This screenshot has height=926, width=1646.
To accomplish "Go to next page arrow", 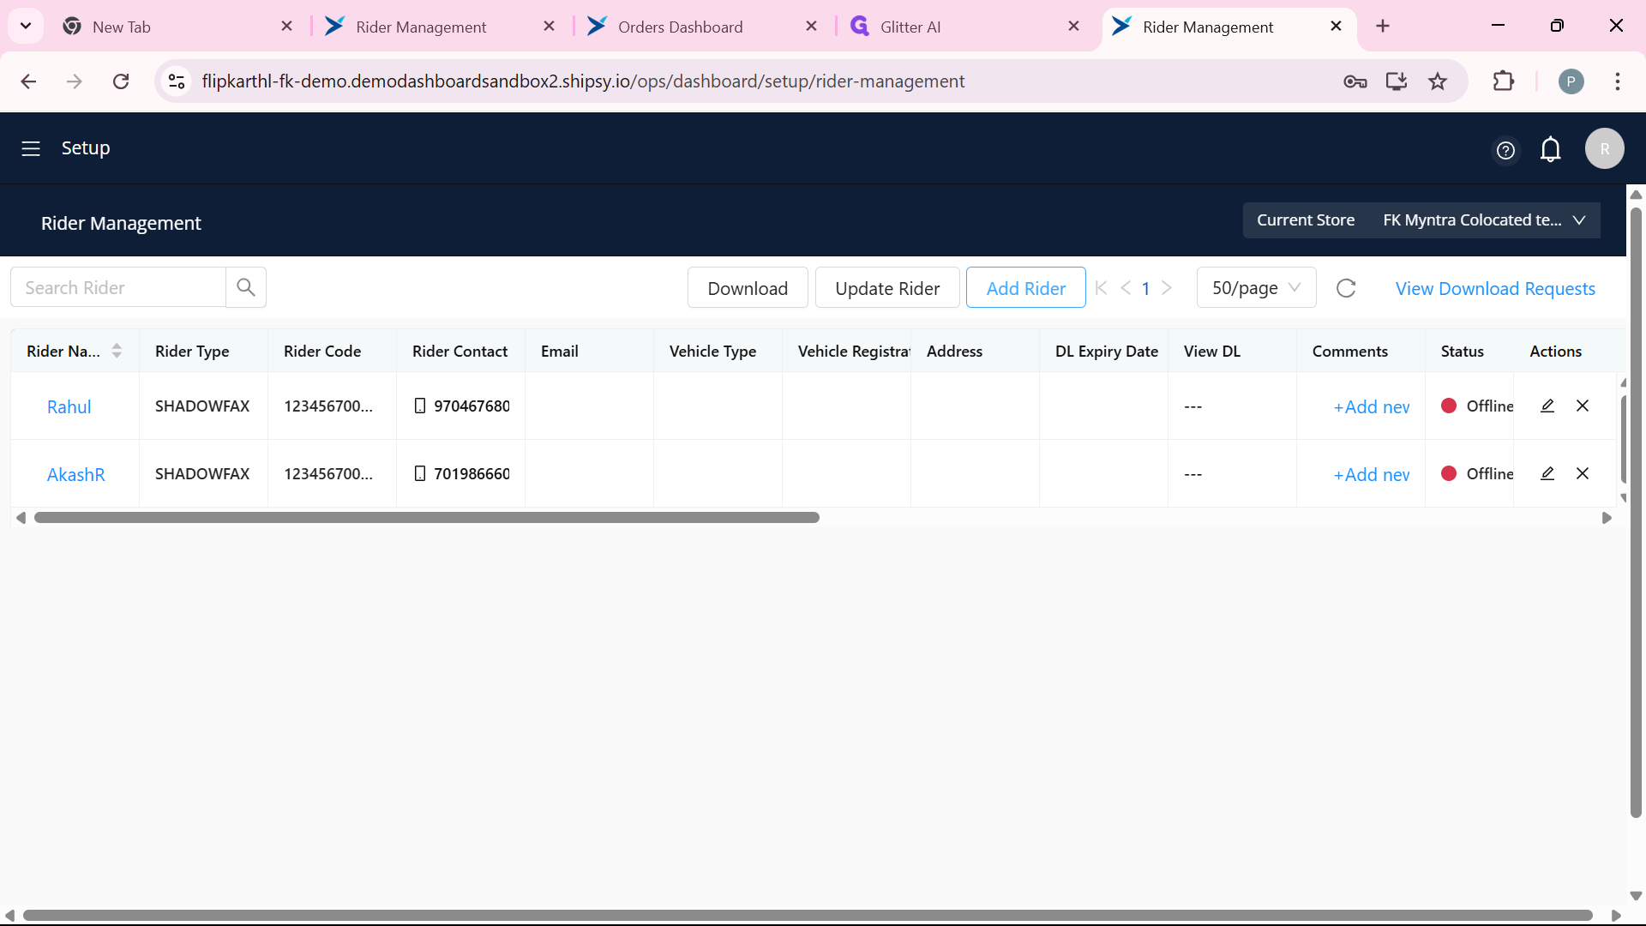I will [1167, 288].
